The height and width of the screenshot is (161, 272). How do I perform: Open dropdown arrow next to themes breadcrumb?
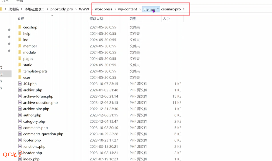158,9
